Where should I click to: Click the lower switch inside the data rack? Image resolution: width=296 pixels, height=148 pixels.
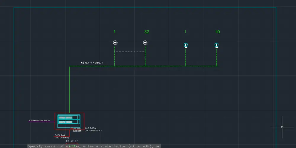click(69, 122)
